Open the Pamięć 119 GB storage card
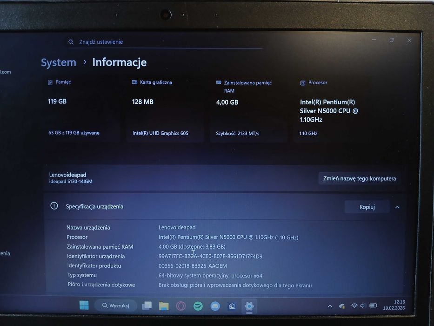 (82, 109)
